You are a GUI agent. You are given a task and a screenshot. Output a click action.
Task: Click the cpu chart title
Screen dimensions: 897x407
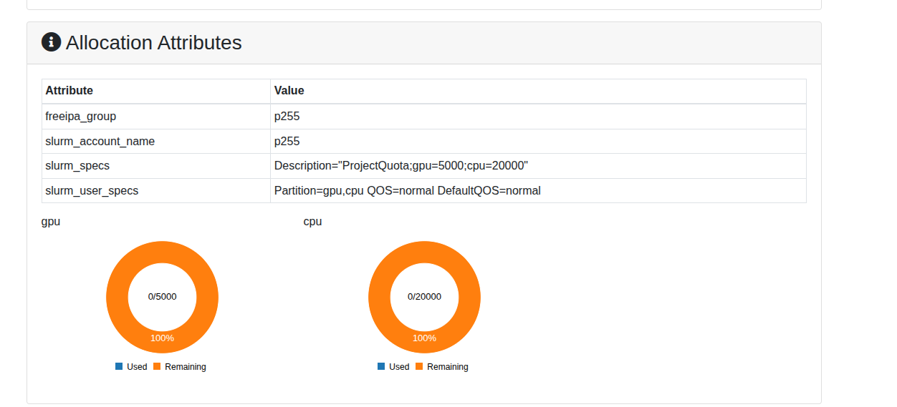[x=312, y=222]
